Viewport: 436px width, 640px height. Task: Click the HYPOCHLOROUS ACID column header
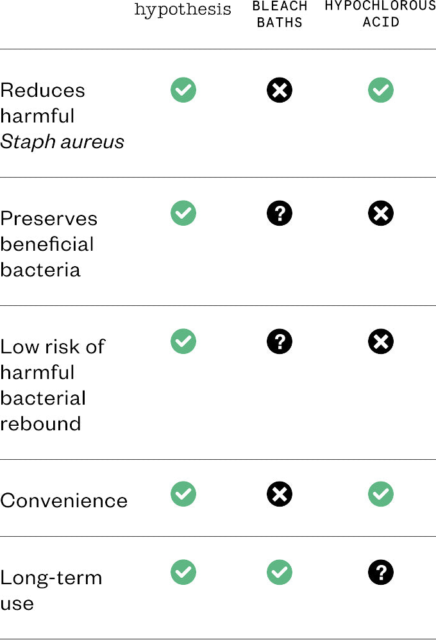[380, 14]
